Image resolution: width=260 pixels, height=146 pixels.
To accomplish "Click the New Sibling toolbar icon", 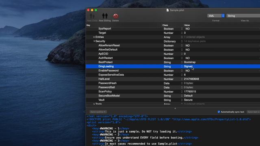I will pos(105,16).
